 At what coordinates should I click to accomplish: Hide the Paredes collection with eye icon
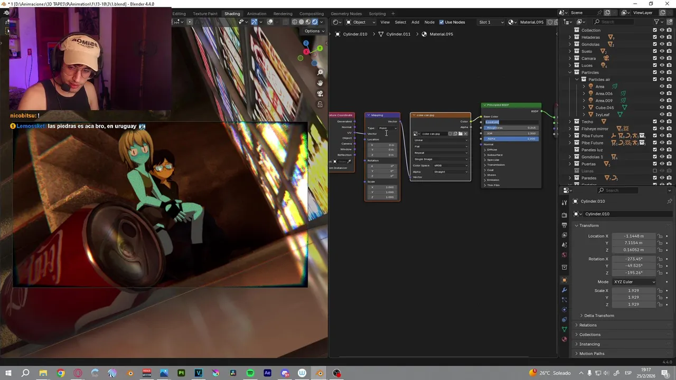point(662,178)
